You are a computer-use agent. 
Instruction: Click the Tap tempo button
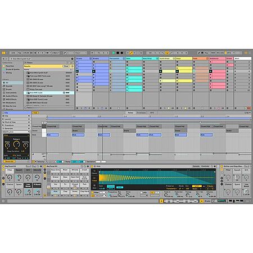click(20, 53)
